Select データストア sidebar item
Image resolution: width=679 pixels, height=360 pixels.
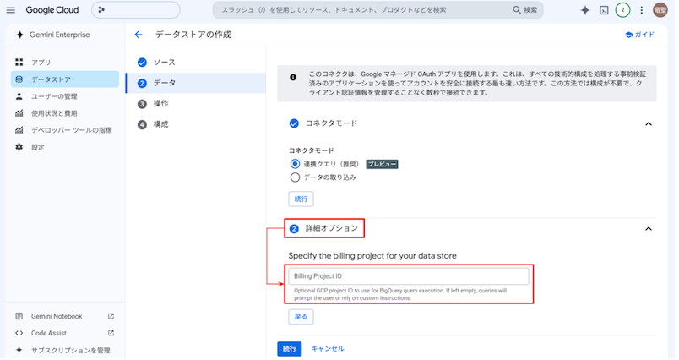(x=65, y=79)
